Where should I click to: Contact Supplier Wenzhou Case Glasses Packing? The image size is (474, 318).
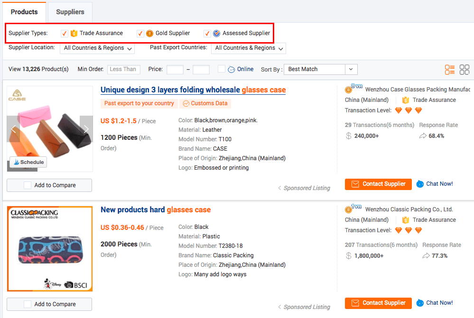[378, 184]
